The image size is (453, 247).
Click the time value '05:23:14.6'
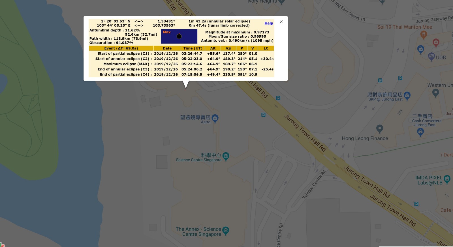point(192,64)
